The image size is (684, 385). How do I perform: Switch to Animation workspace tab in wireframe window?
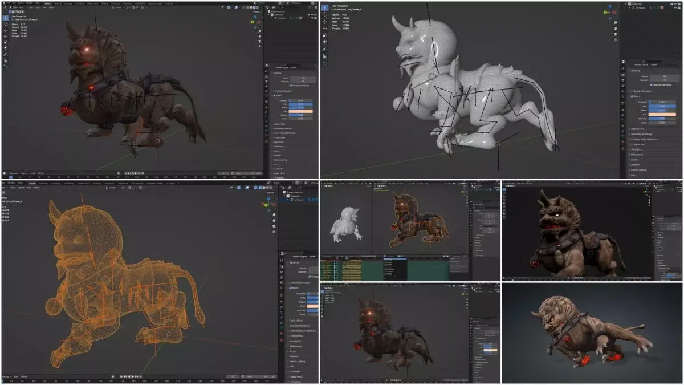click(x=109, y=183)
